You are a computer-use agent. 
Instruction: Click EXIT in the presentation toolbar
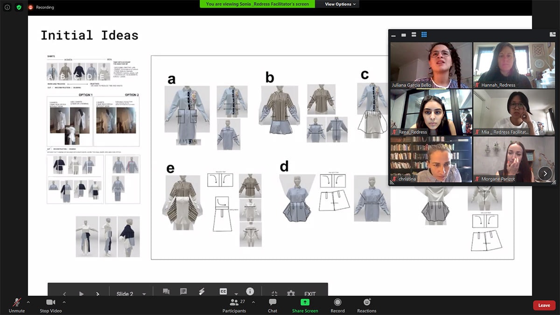[x=310, y=294]
